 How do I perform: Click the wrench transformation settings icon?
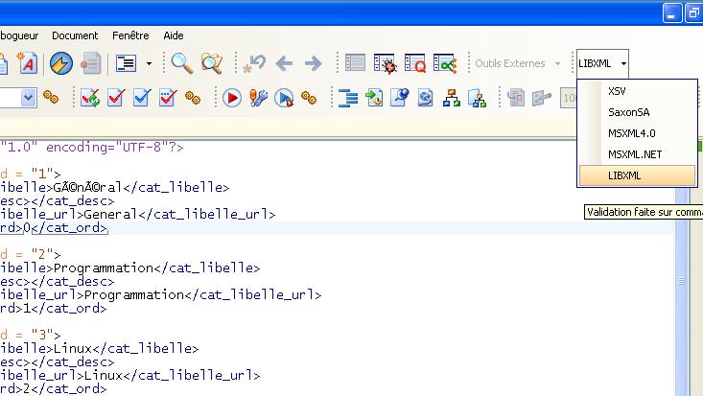(x=258, y=98)
